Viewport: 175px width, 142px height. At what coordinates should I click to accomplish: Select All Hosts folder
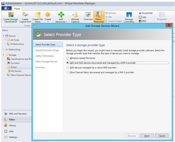coord(13,40)
